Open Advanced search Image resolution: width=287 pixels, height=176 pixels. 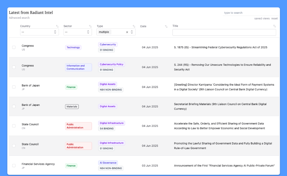tap(19, 18)
